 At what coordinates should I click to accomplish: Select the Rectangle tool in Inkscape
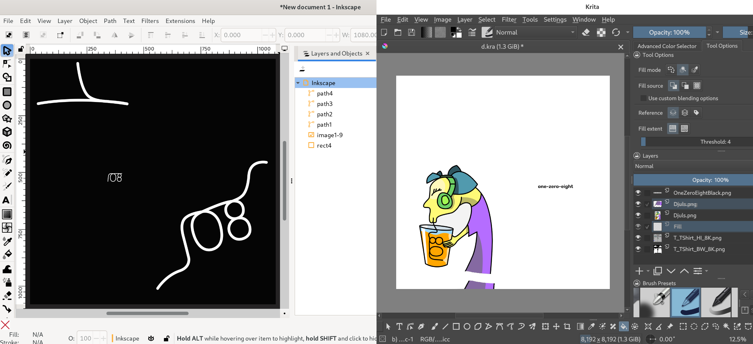pyautogui.click(x=7, y=92)
